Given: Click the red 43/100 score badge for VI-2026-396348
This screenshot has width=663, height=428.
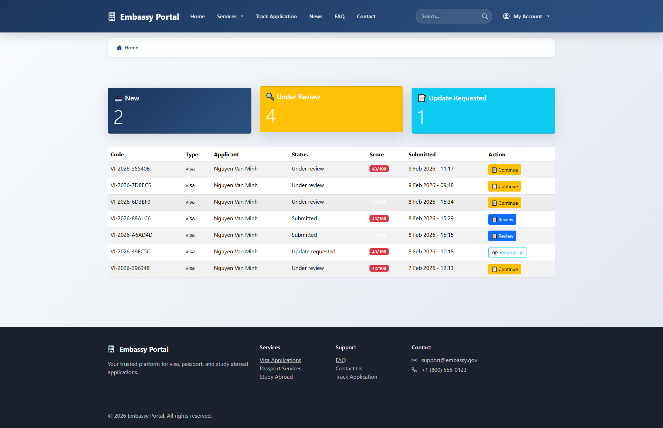Looking at the screenshot, I should (379, 268).
